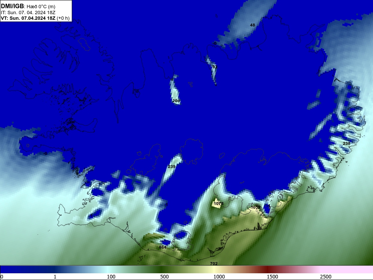Viewport: 373px width, 280px height.
Task: Click the legend scale label 100
Action: [111, 277]
